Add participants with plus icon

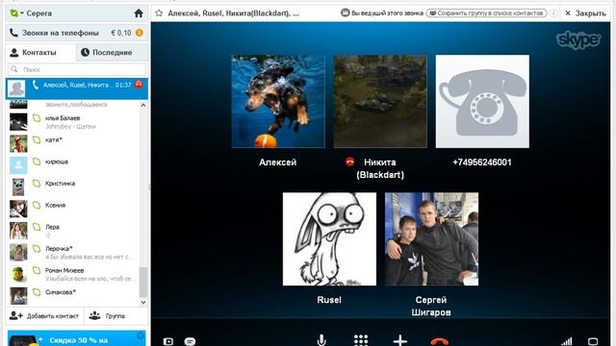coord(400,340)
